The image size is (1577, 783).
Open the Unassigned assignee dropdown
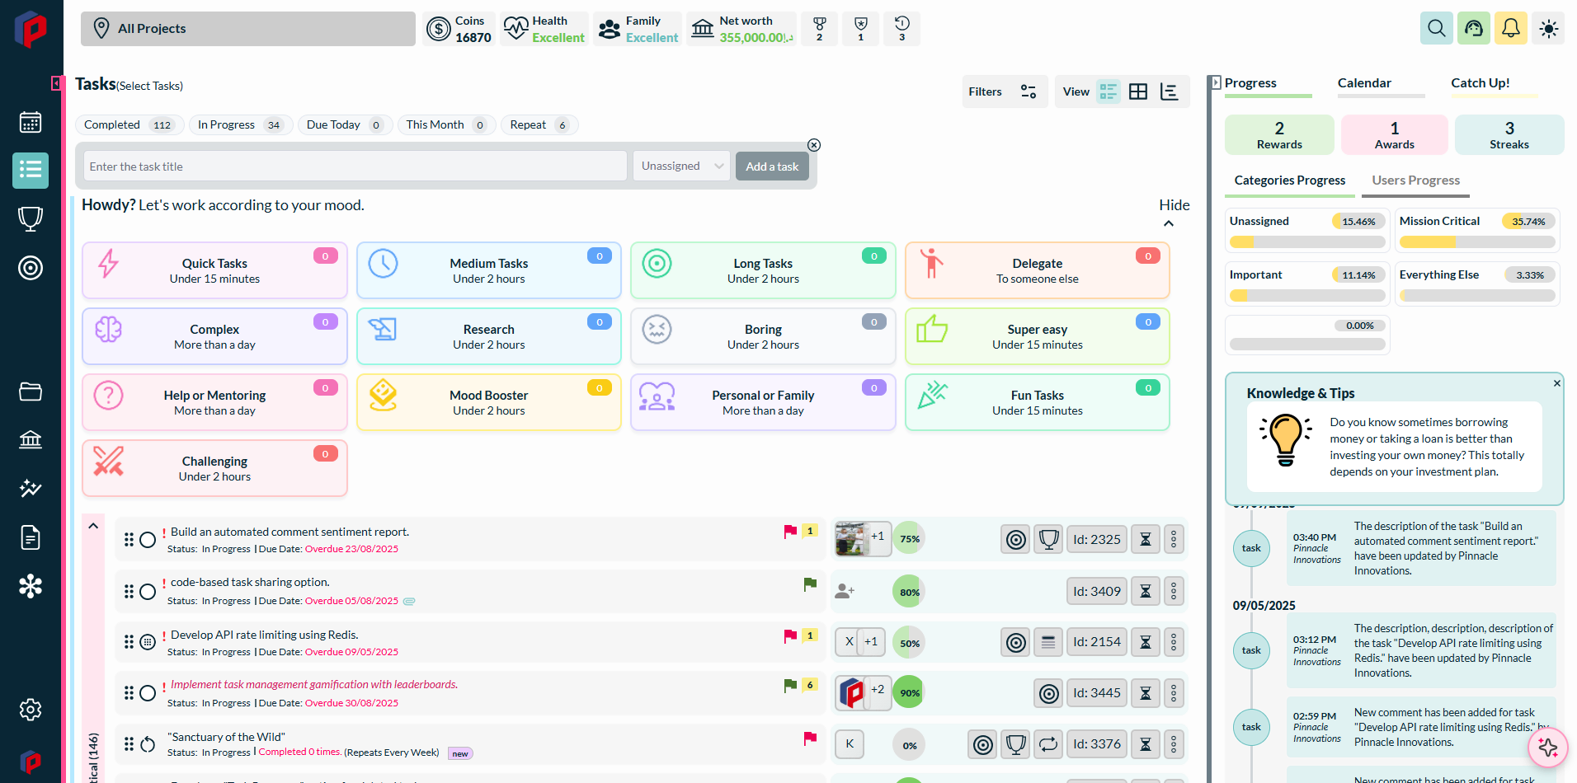(x=682, y=166)
